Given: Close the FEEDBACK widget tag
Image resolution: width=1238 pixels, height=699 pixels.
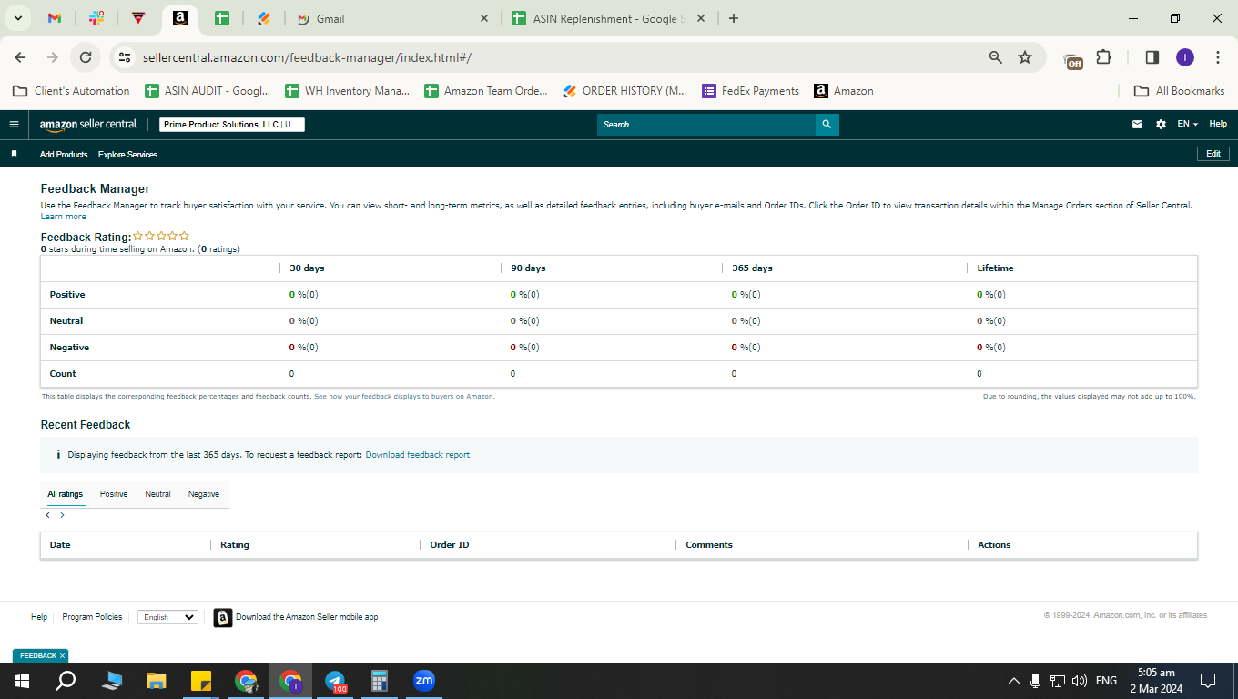Looking at the screenshot, I should [62, 655].
